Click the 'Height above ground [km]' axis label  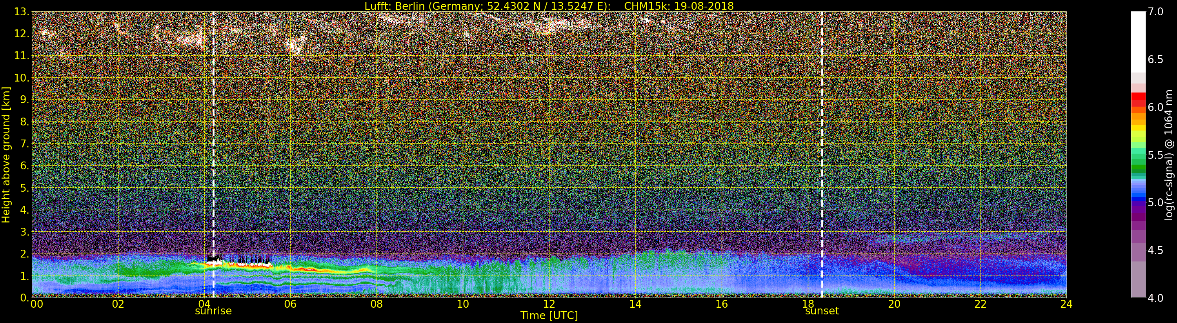point(6,155)
